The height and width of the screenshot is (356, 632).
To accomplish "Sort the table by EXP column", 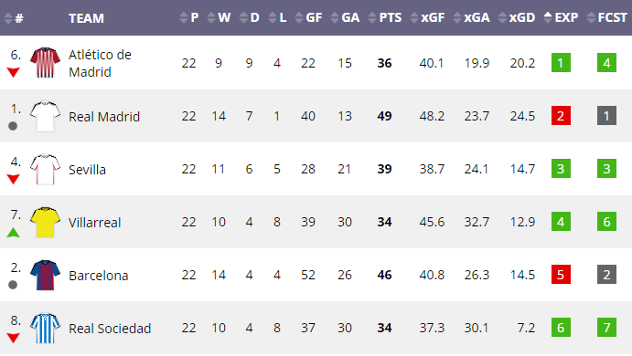I will pos(561,17).
